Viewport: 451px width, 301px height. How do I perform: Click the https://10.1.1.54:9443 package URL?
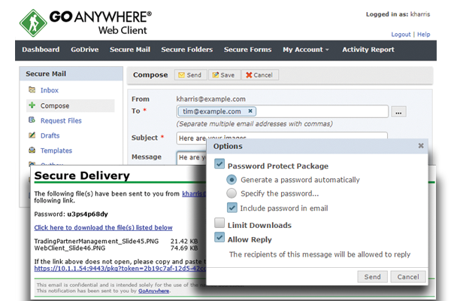(120, 269)
